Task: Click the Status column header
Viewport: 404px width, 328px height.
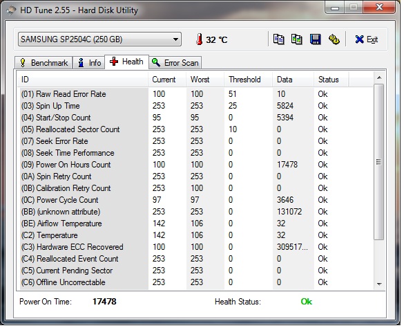Action: click(x=331, y=80)
